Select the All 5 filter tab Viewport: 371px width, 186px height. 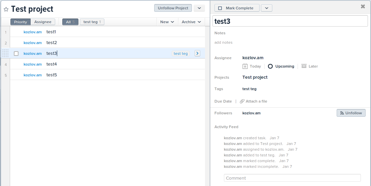click(x=70, y=22)
